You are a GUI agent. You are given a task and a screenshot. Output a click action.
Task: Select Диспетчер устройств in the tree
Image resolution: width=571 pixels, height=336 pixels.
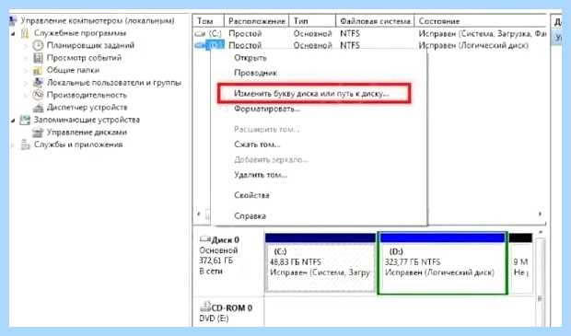[x=87, y=108]
